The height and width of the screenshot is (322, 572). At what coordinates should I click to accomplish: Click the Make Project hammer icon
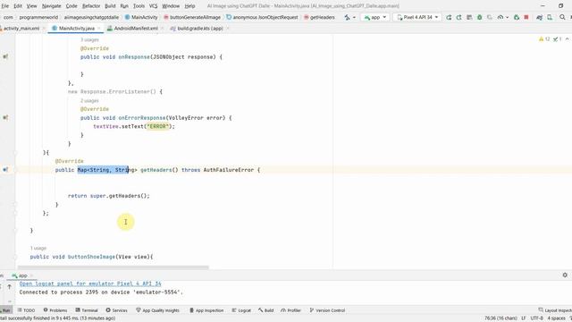347,17
